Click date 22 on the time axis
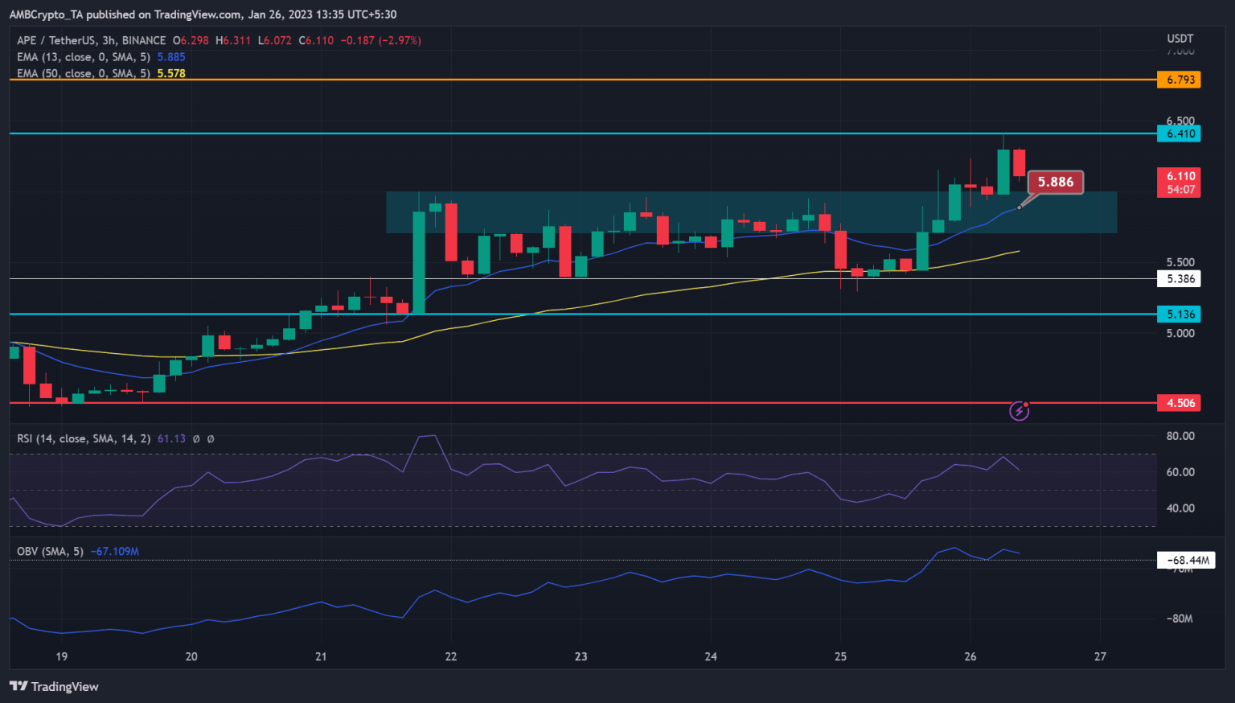 click(451, 656)
